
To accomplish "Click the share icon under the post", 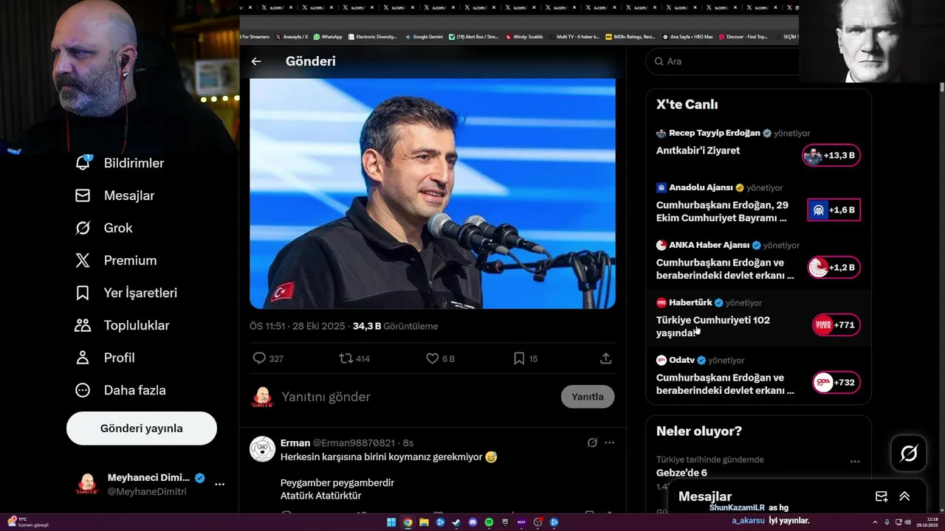I will click(606, 358).
